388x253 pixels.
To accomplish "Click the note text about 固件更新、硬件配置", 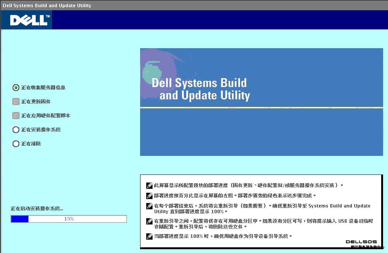I will click(248, 185).
